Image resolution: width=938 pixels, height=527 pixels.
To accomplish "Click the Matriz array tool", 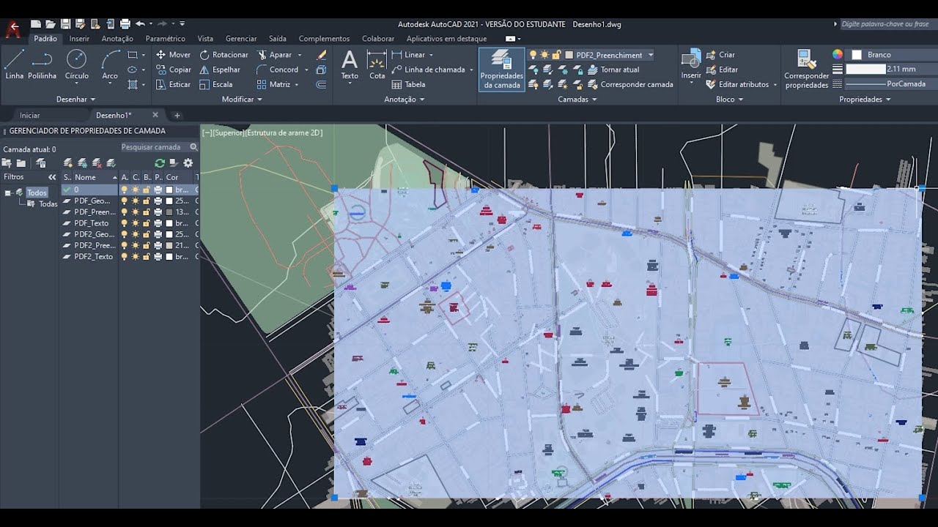I will pyautogui.click(x=274, y=84).
